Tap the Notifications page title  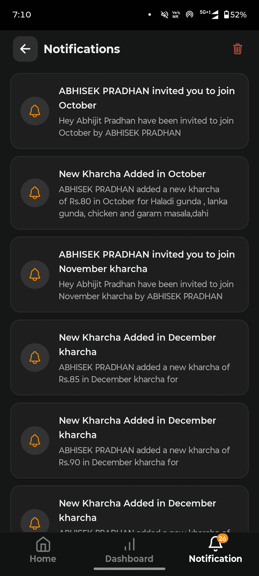coord(82,49)
